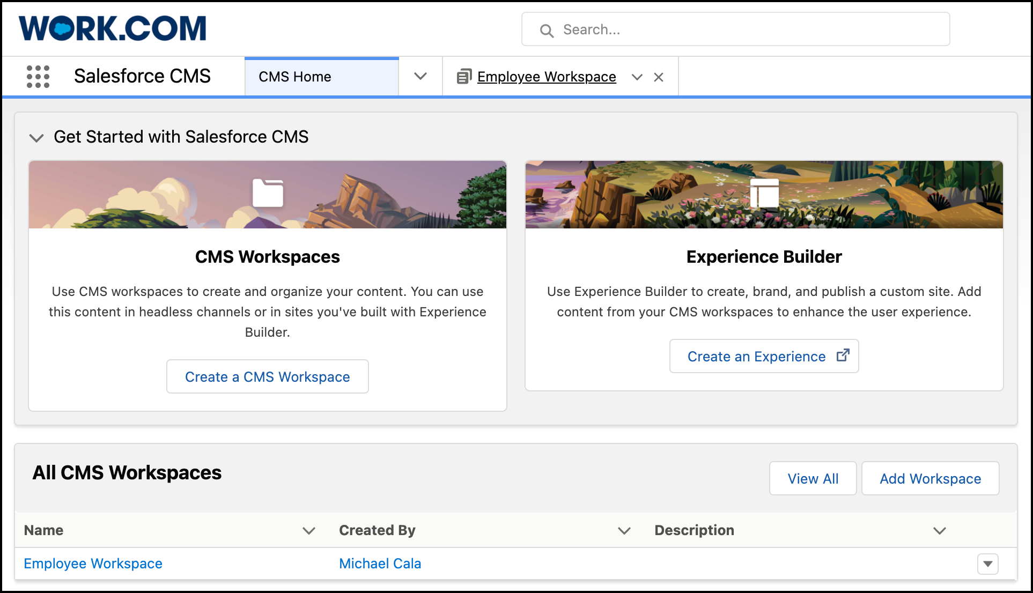Viewport: 1033px width, 593px height.
Task: Click the external link icon beside Create an Experience
Action: click(x=843, y=355)
